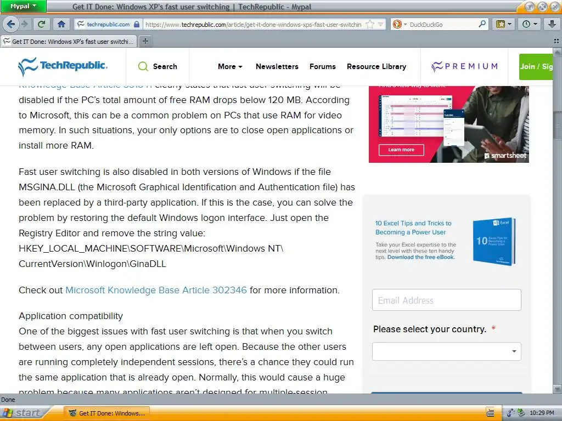
Task: Open the Newsletters nav item
Action: (277, 66)
